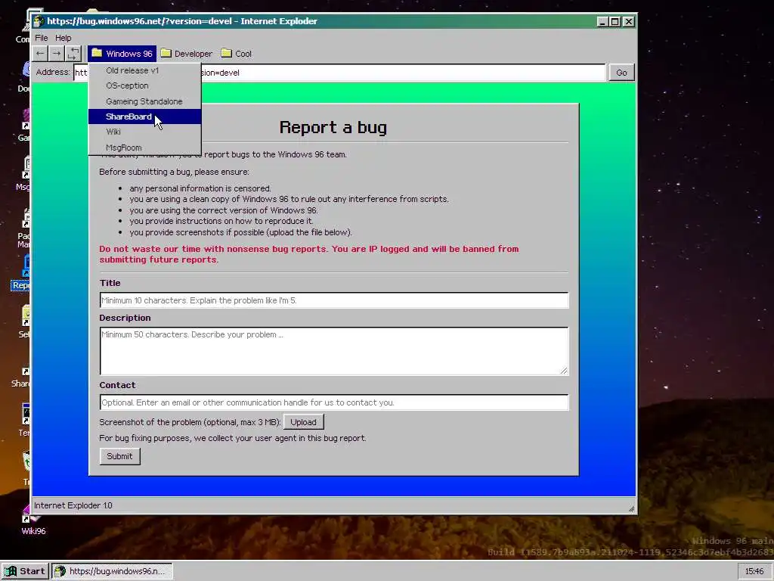774x581 pixels.
Task: Click the 15:46 system clock
Action: pyautogui.click(x=754, y=571)
